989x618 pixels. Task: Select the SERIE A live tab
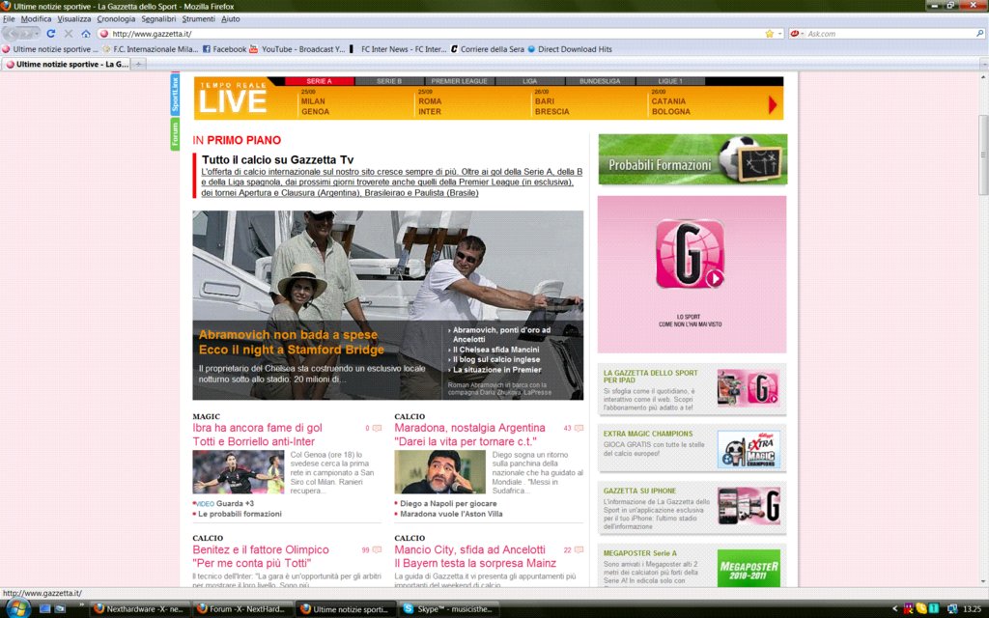[x=319, y=81]
